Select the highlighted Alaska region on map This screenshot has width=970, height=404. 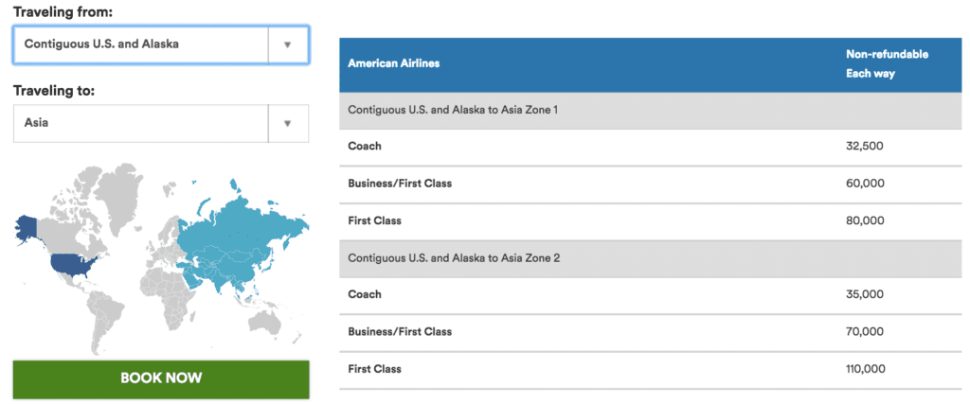(26, 227)
